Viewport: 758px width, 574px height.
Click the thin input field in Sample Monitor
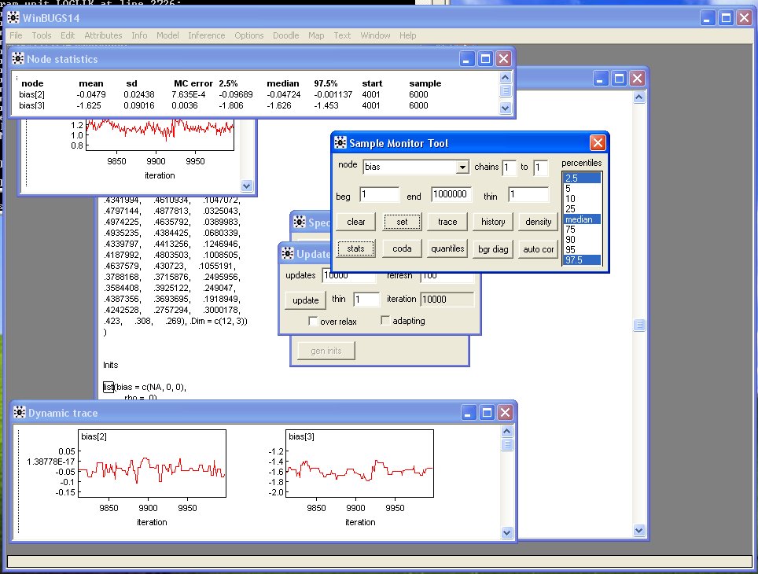click(528, 194)
